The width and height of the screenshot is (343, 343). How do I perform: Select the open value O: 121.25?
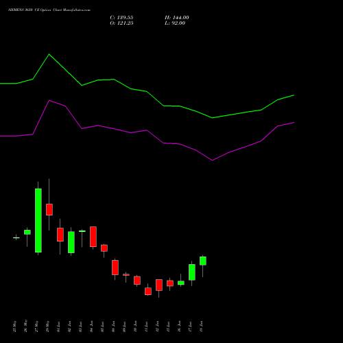click(x=121, y=23)
